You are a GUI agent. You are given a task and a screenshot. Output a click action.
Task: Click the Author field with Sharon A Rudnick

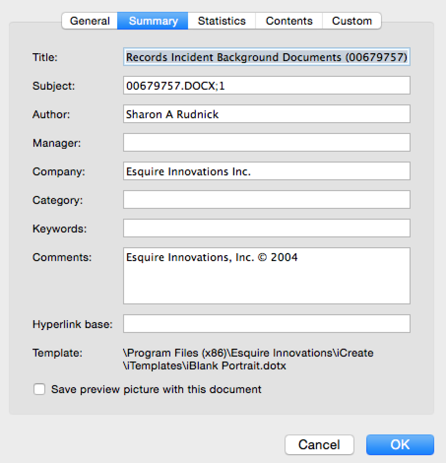coord(266,114)
